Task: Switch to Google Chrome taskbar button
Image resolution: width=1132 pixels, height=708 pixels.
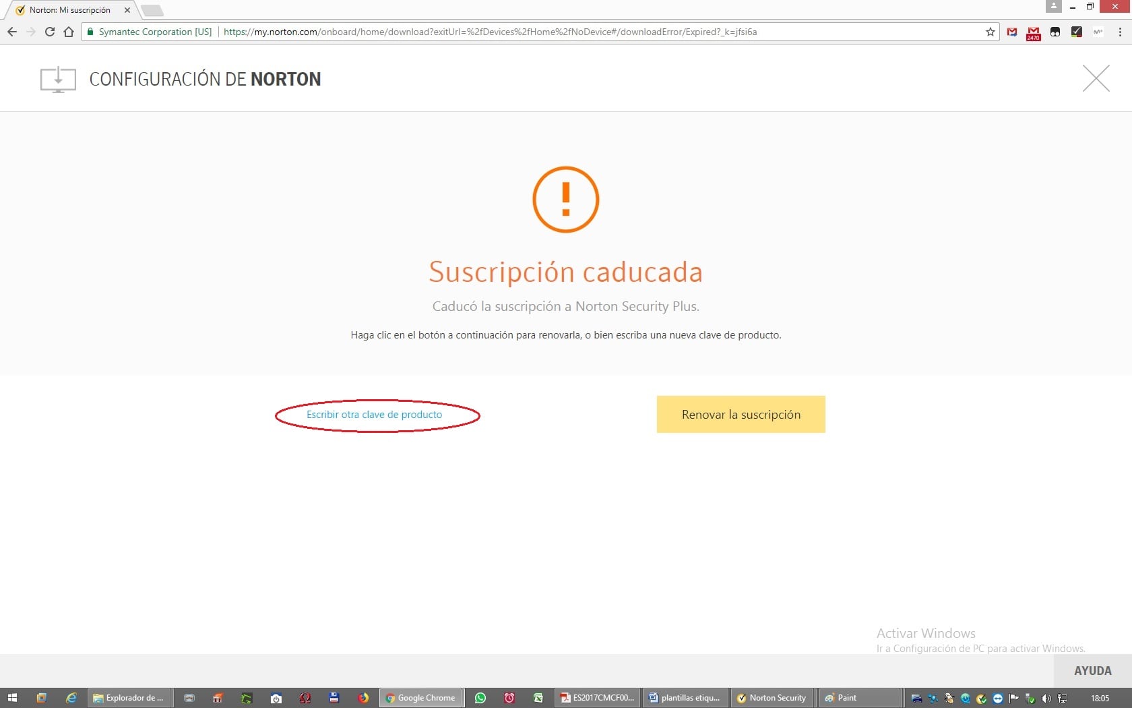Action: [421, 698]
